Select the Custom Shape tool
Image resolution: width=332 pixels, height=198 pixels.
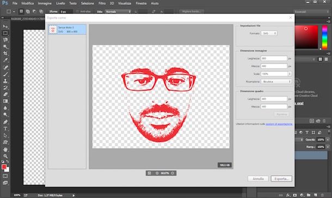pyautogui.click(x=5, y=142)
